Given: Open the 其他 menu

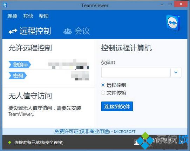Looking at the screenshot, I should point(28,16).
